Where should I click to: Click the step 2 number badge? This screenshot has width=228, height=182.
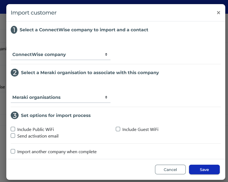(15, 72)
